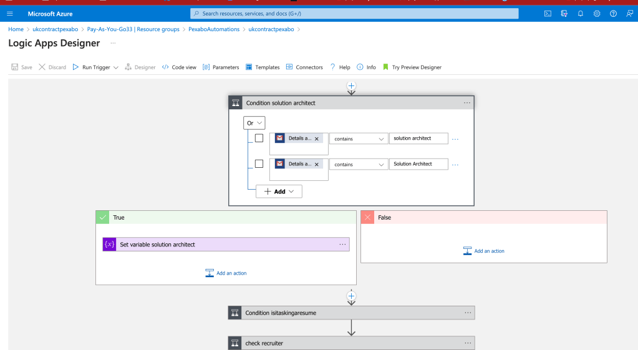Check the checkbox for the 'solution architect' row

[x=259, y=139]
